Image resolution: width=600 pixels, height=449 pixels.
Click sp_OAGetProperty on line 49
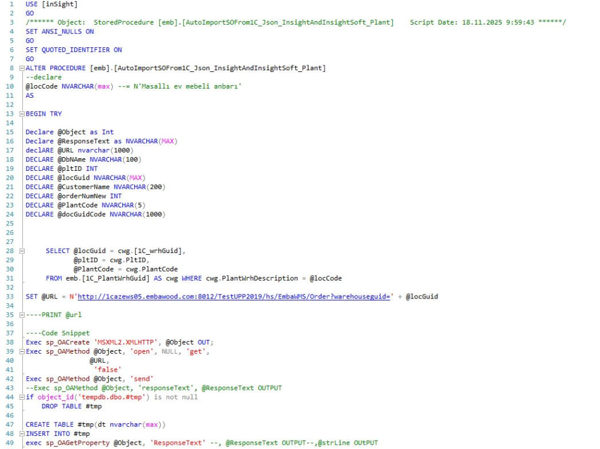[x=77, y=443]
